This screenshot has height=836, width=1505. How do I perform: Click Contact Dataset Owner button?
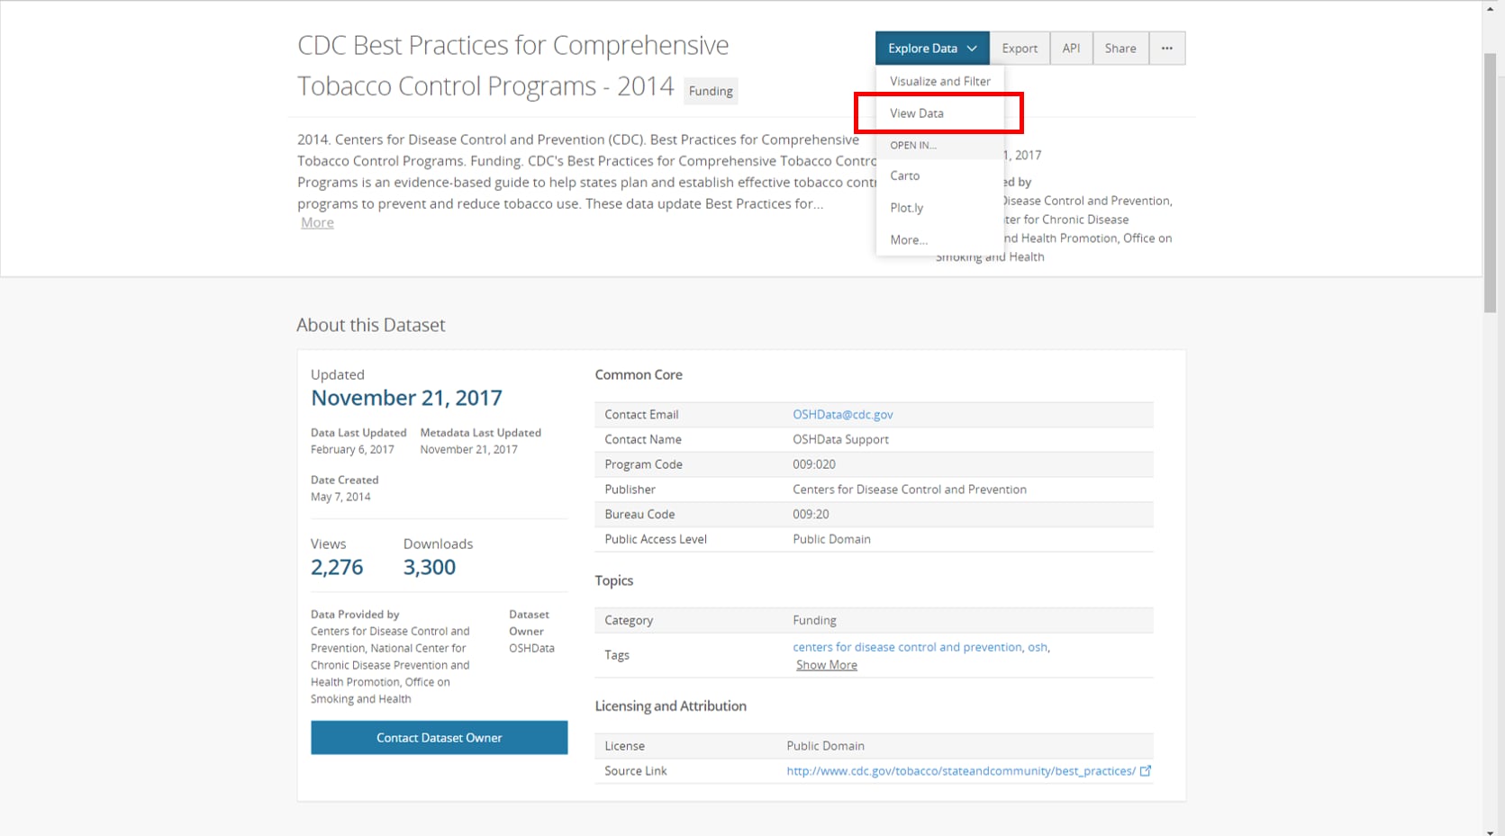(x=440, y=738)
